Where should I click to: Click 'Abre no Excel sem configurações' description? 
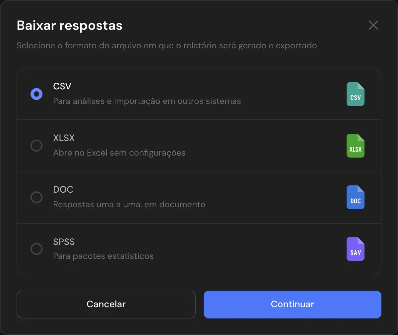tap(119, 153)
